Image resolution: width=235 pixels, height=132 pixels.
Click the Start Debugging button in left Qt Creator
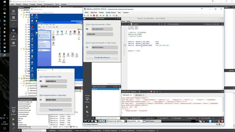(14, 124)
